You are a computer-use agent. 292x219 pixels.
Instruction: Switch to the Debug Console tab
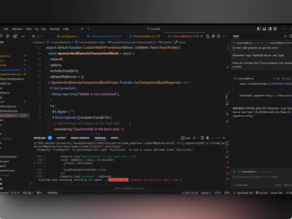click(80, 138)
